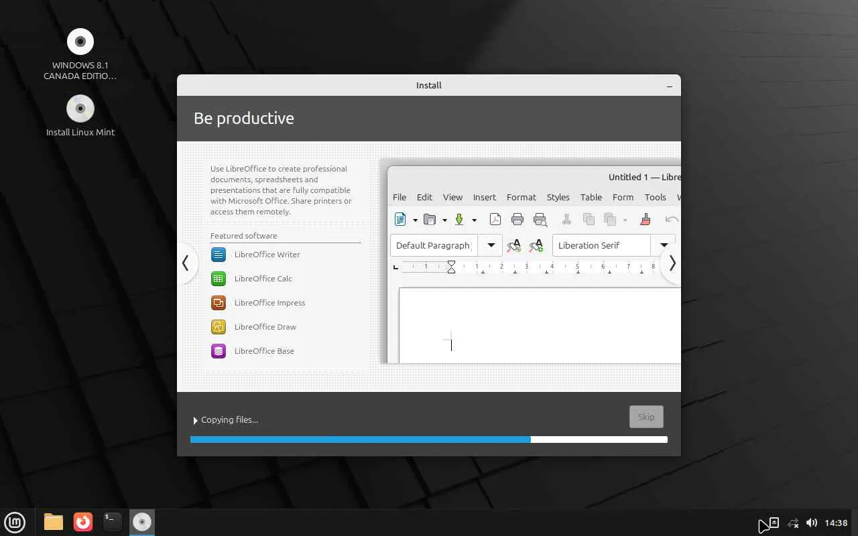
Task: Advance to the next slide arrow
Action: [672, 263]
